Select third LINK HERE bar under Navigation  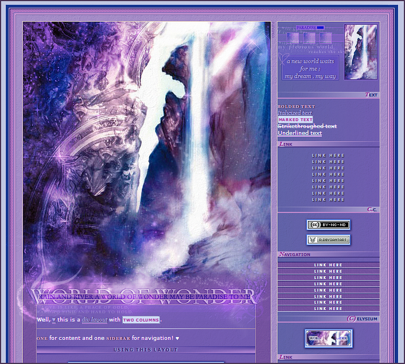coord(328,278)
